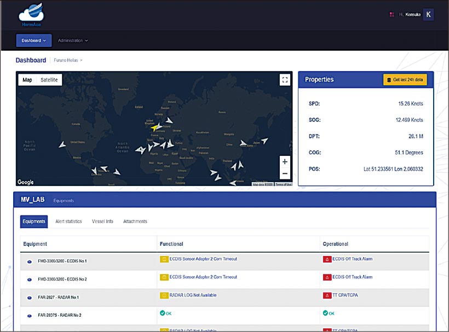
Task: Select the DPT value 26.1 M
Action: pos(416,136)
